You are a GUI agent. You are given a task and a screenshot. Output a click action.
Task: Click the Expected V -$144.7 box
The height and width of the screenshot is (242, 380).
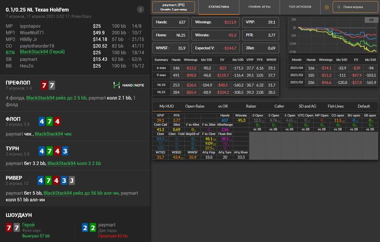(216, 48)
